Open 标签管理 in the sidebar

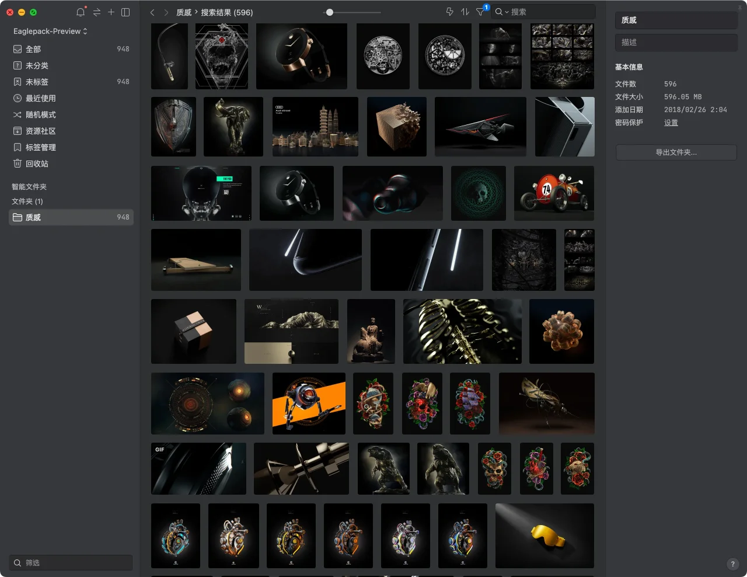pos(71,147)
